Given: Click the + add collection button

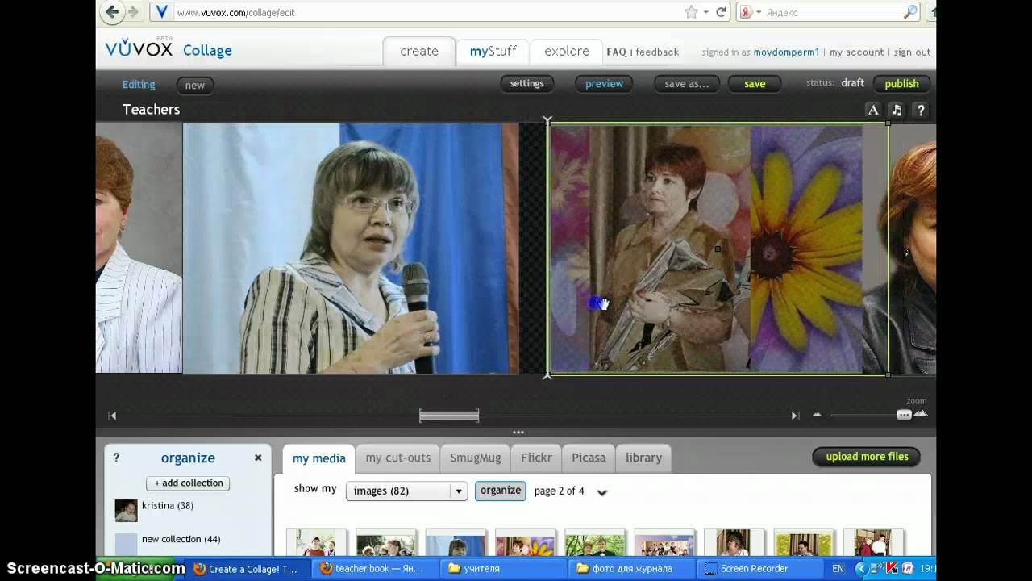Looking at the screenshot, I should point(189,483).
